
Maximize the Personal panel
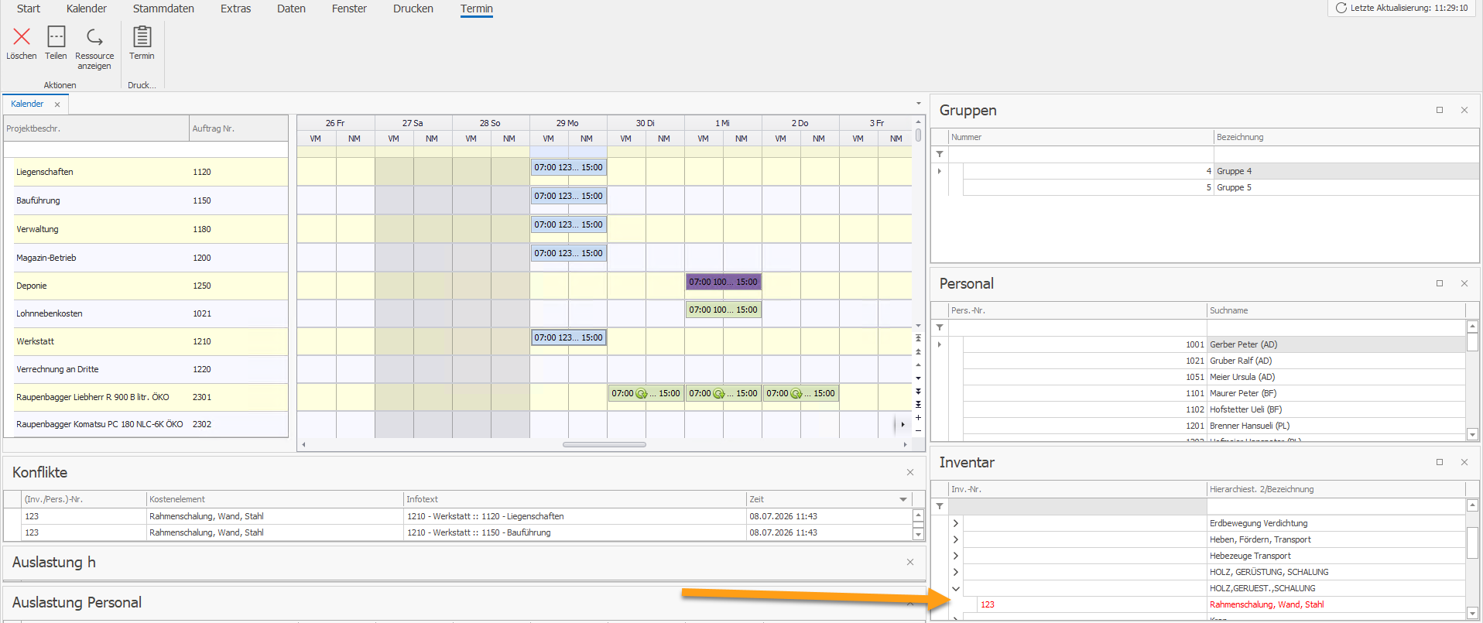pos(1440,283)
